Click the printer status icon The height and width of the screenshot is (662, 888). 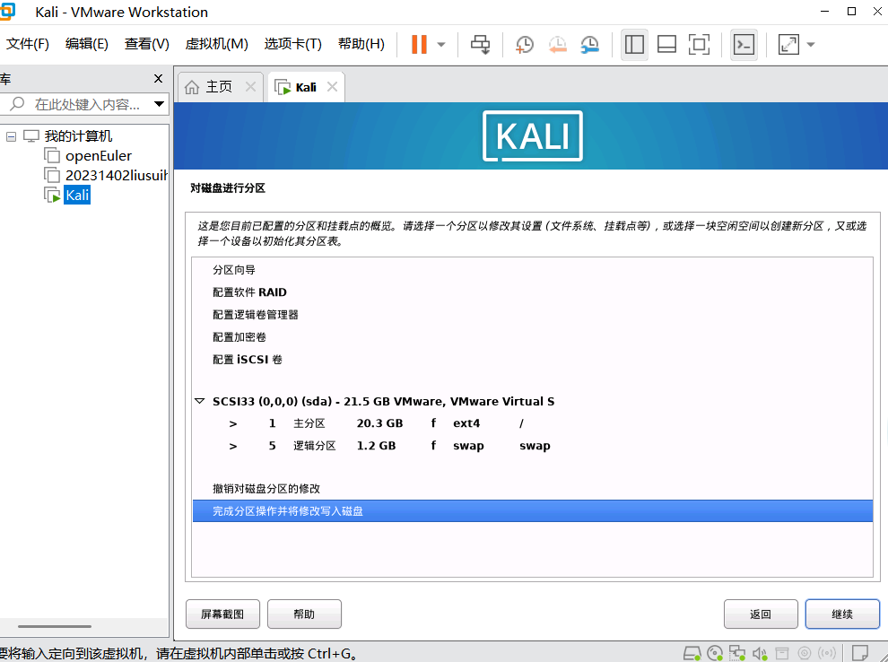click(782, 654)
